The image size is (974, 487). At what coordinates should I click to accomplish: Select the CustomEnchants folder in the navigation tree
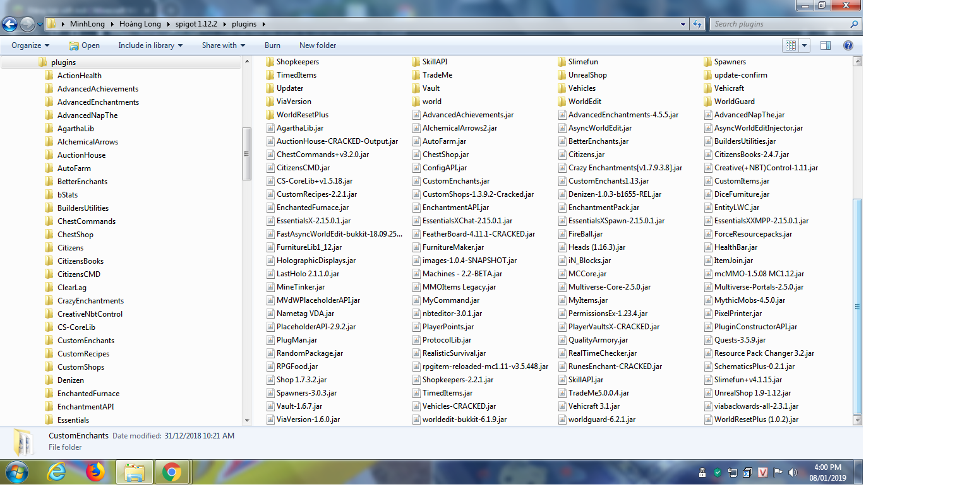point(86,341)
